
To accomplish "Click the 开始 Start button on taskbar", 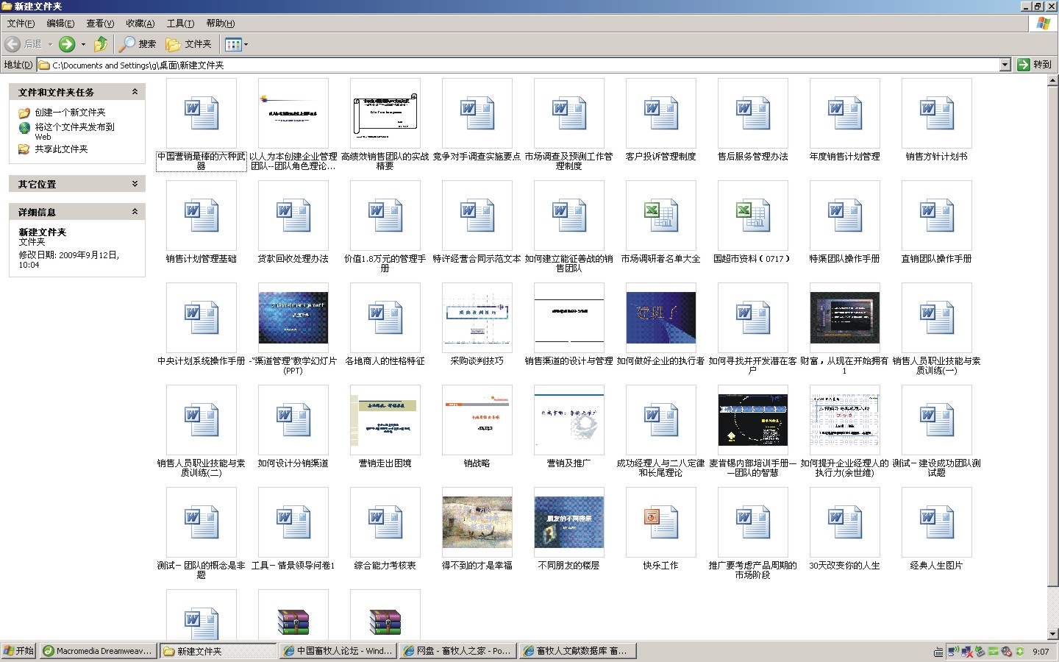I will 19,651.
